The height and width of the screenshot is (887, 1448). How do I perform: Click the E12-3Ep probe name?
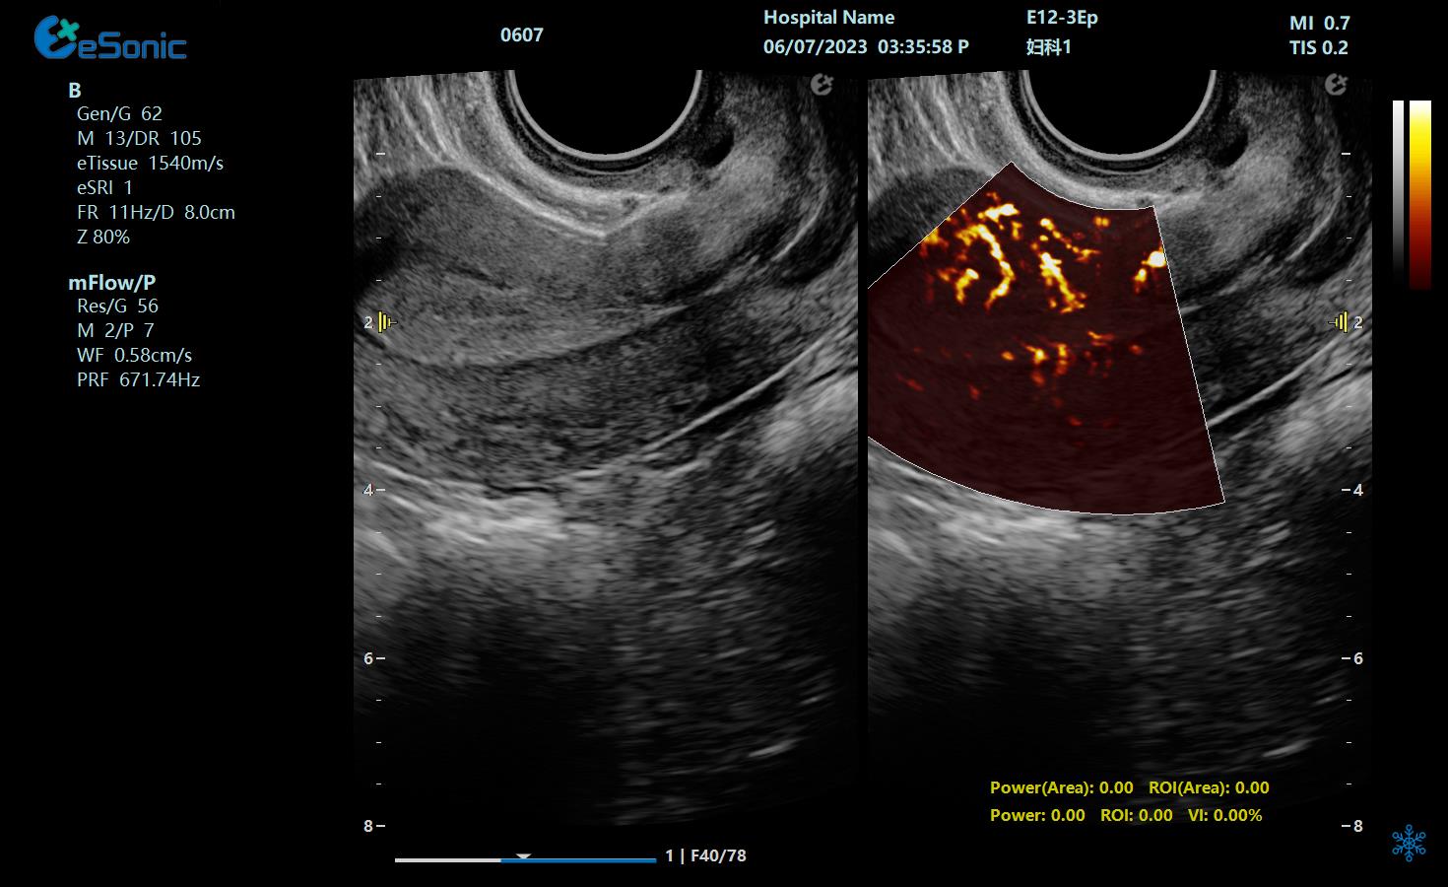(1061, 18)
